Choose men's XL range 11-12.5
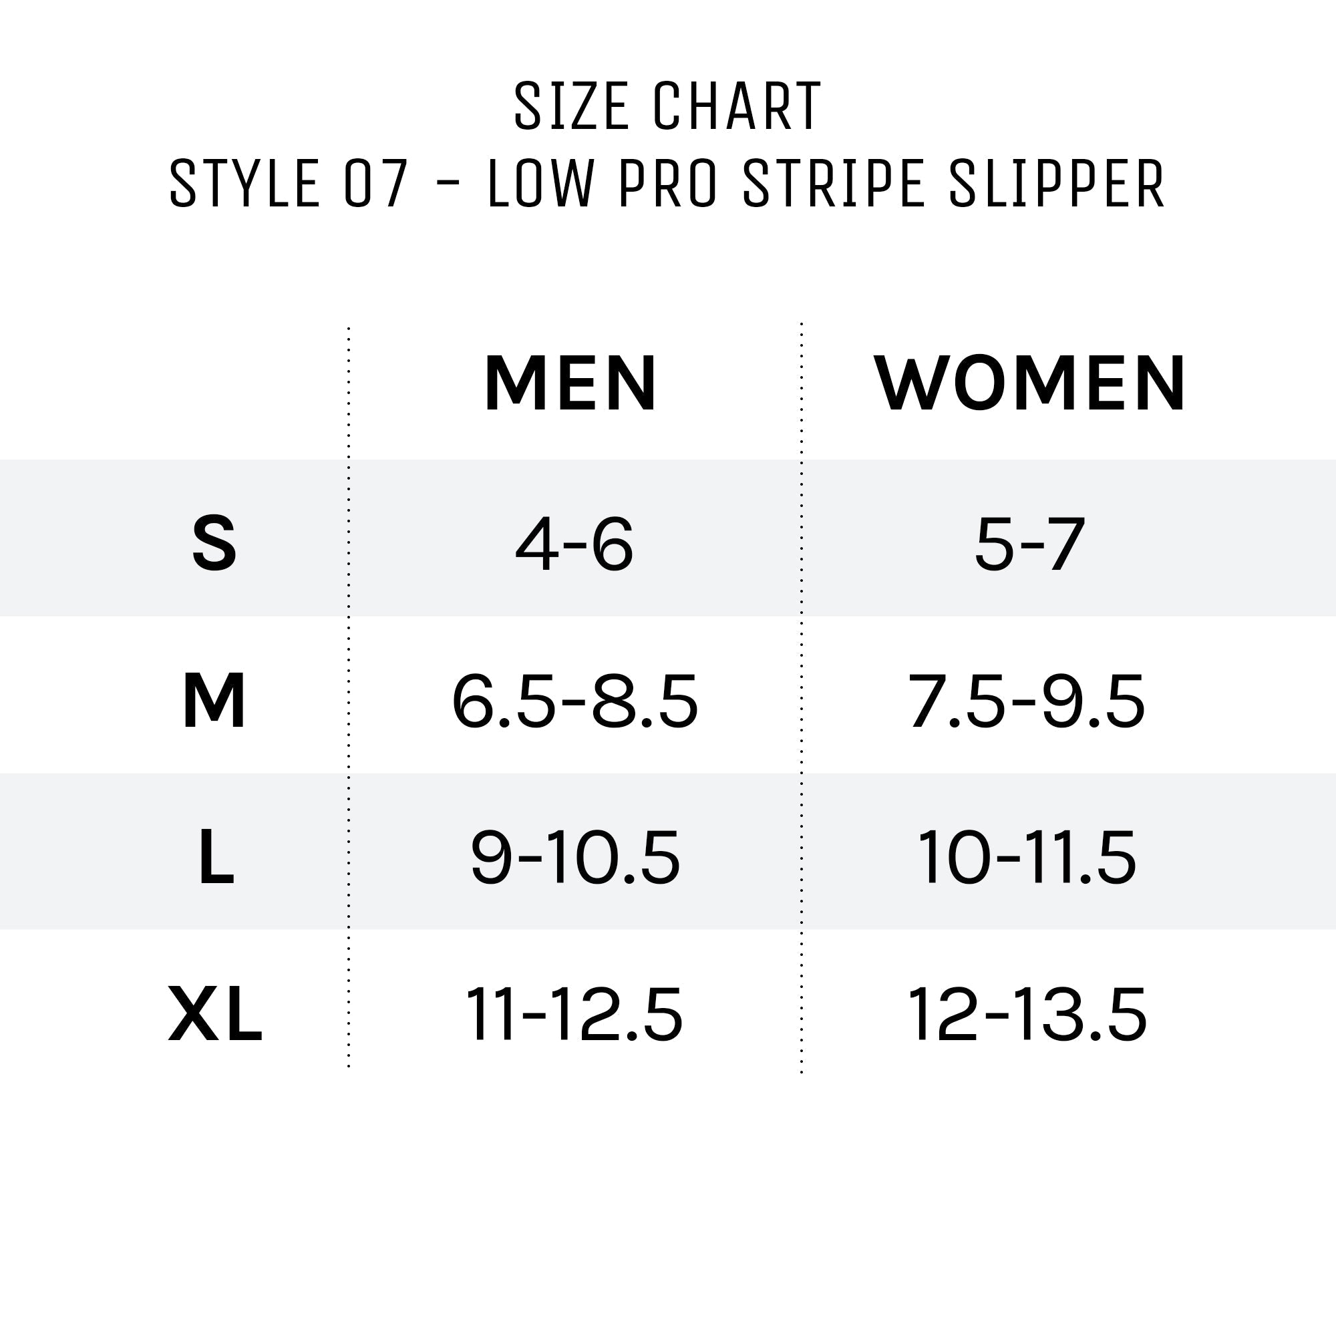1336x1336 pixels. (x=574, y=1015)
